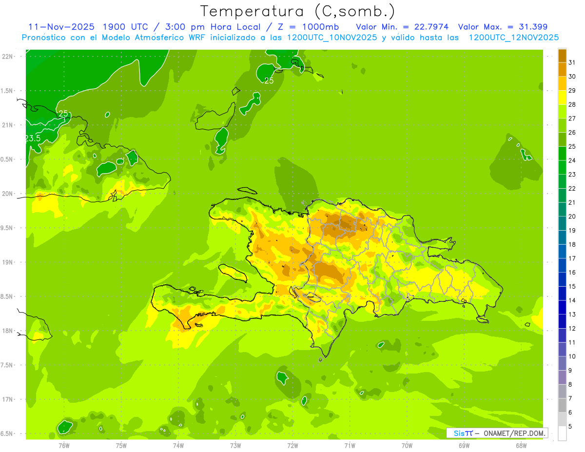Viewport: 585px width, 452px height.
Task: Pick the orange swatch between 30 and 31
Action: (562, 69)
